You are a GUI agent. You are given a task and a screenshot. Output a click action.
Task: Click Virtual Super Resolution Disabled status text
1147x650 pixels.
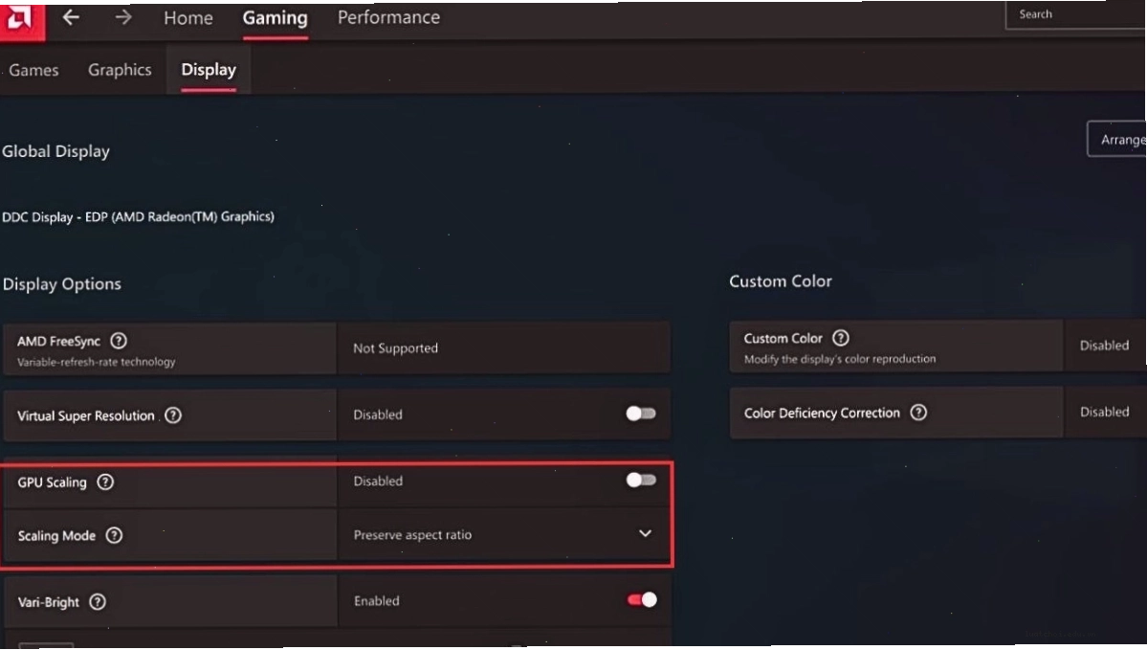click(378, 415)
